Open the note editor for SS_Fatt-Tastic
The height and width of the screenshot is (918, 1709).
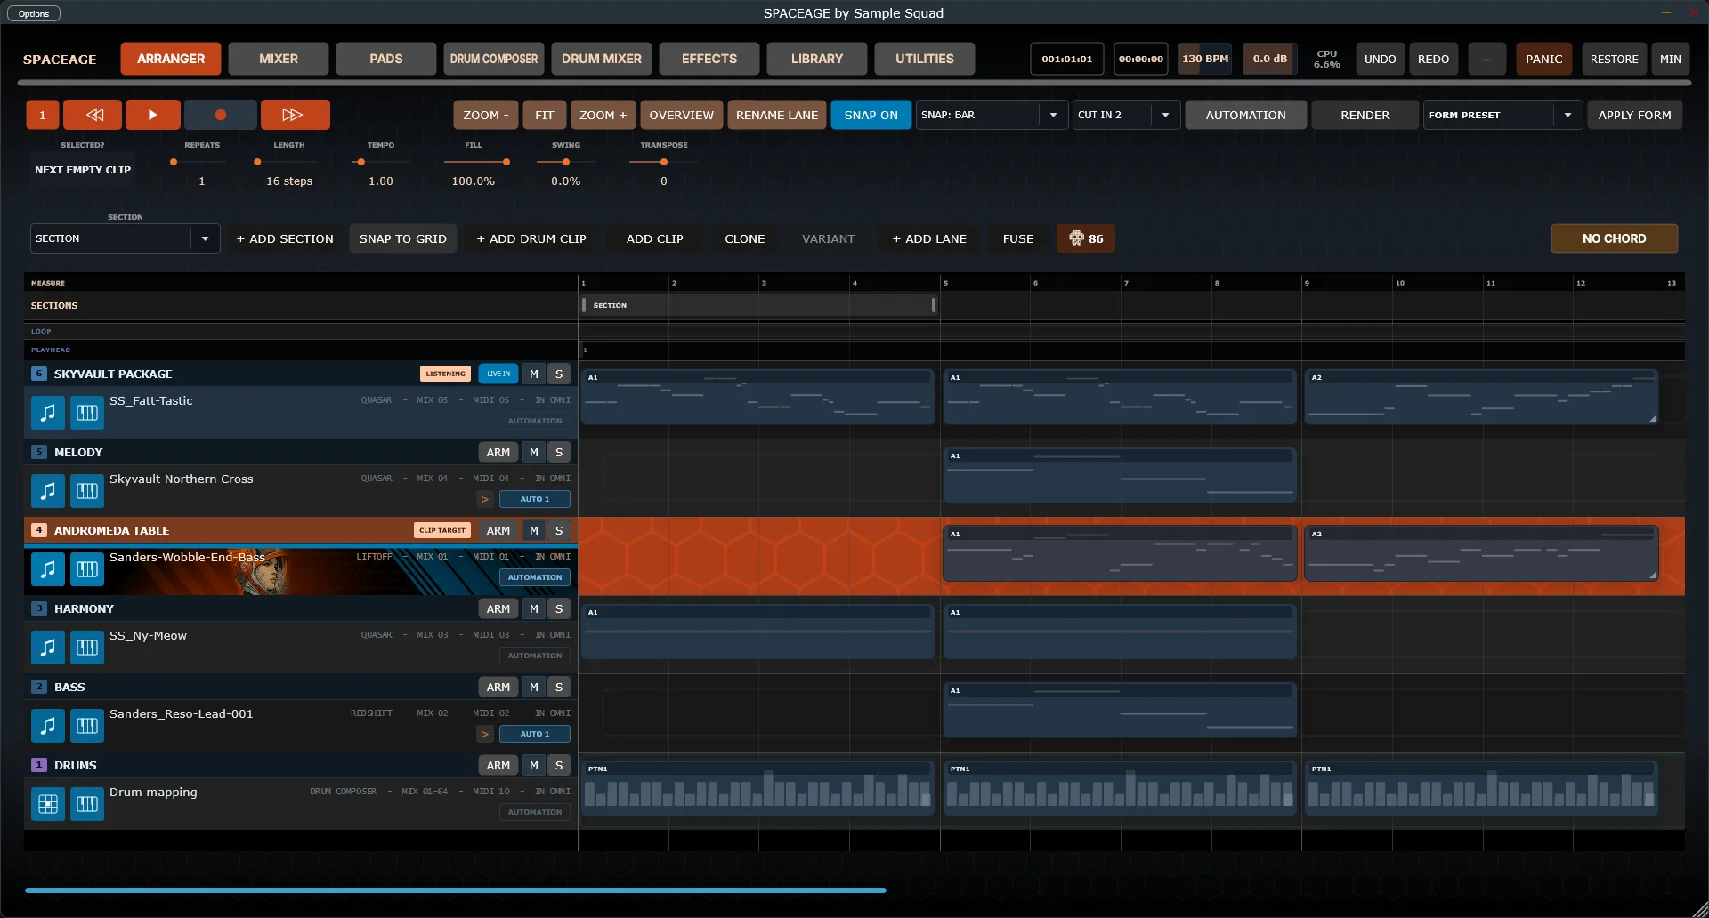click(48, 413)
